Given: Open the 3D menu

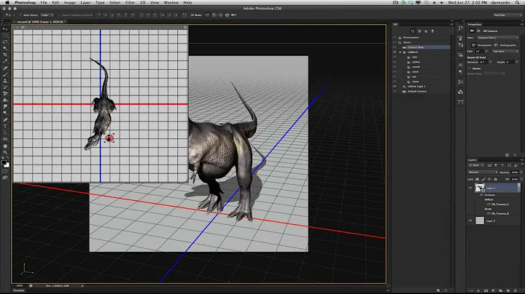Looking at the screenshot, I should 143,3.
